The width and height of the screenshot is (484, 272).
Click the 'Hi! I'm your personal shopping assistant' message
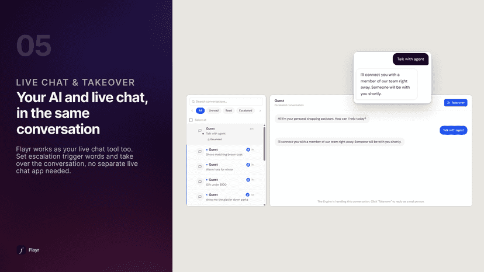pyautogui.click(x=321, y=118)
